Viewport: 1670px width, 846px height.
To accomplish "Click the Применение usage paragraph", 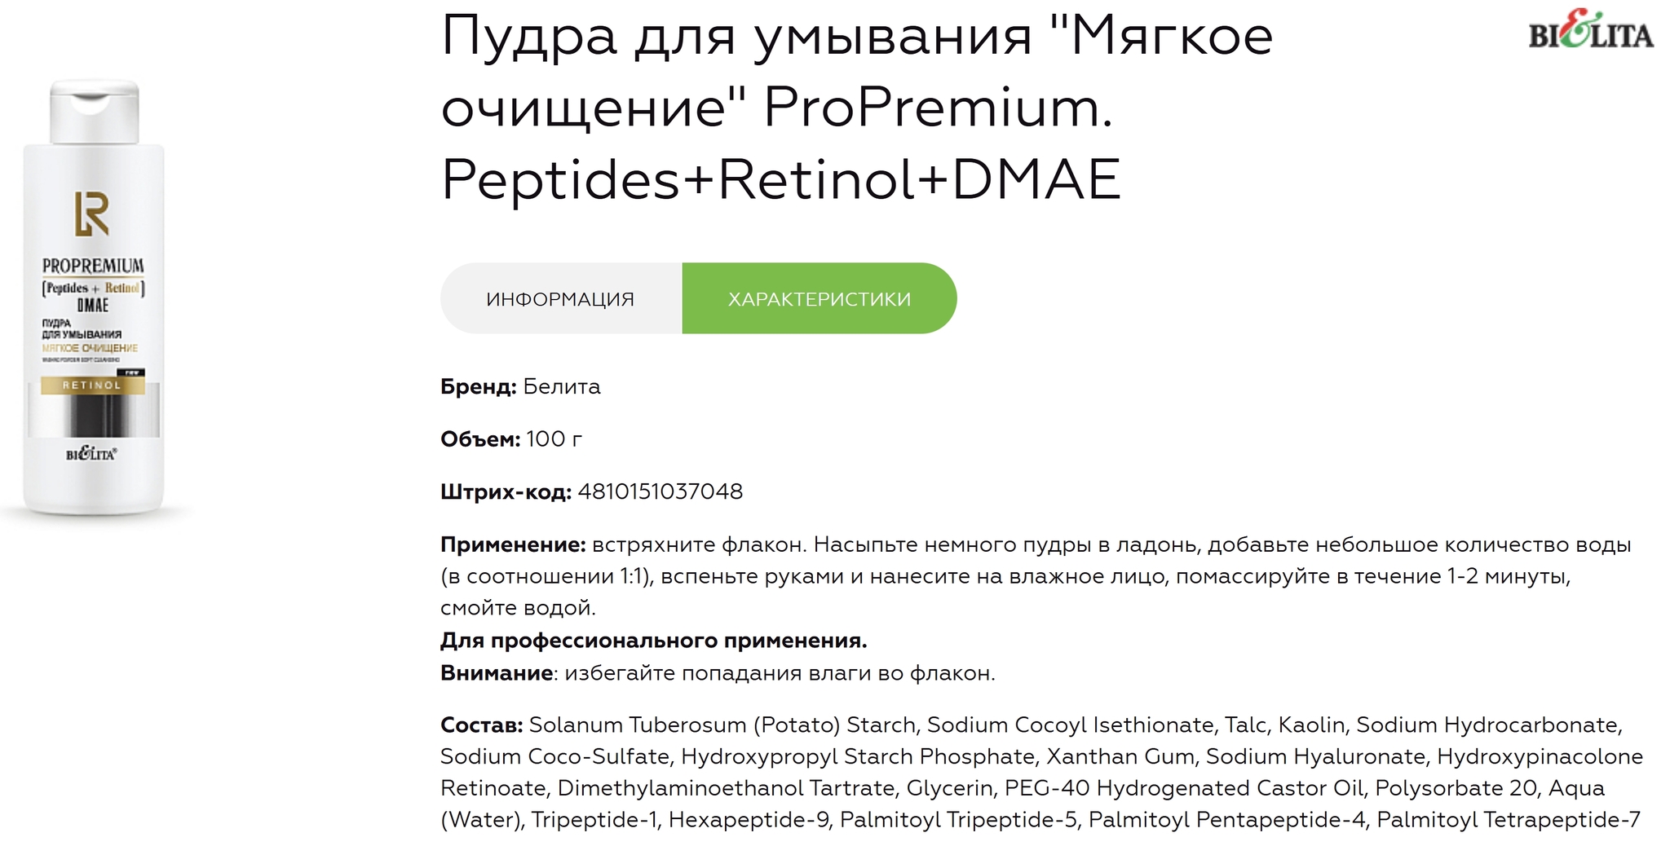I will coord(1036,575).
